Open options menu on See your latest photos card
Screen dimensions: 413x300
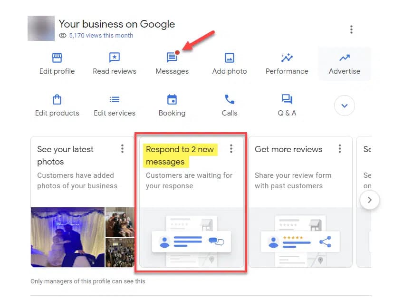point(122,149)
